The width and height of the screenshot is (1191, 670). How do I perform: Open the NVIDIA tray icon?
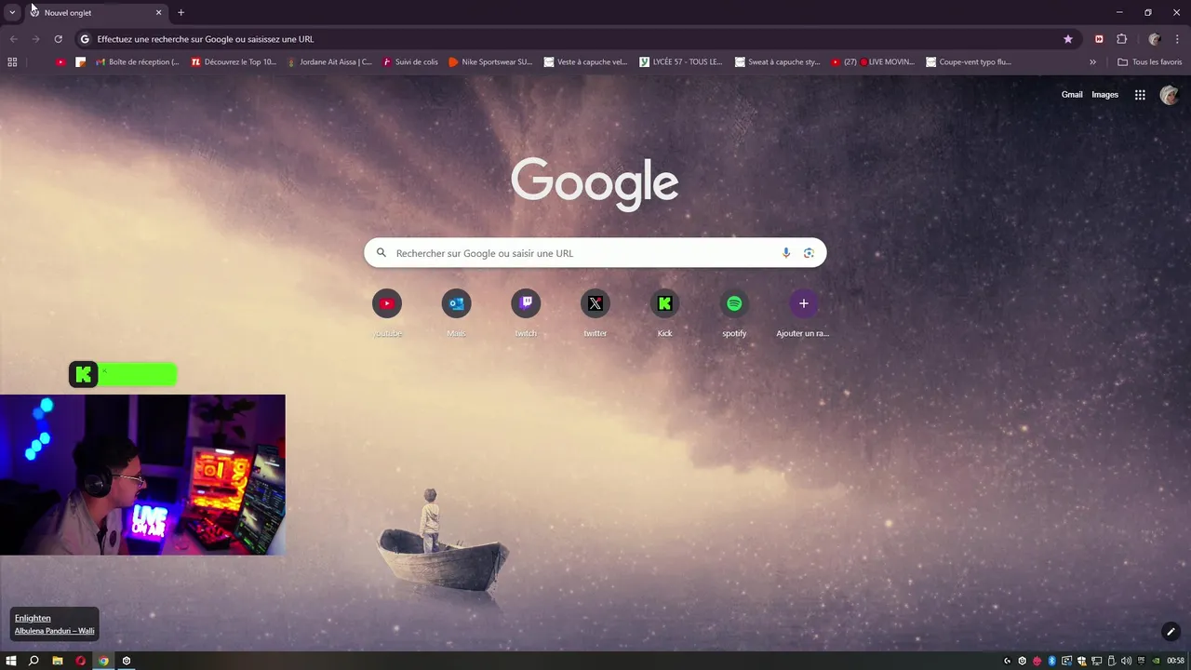tap(1156, 661)
